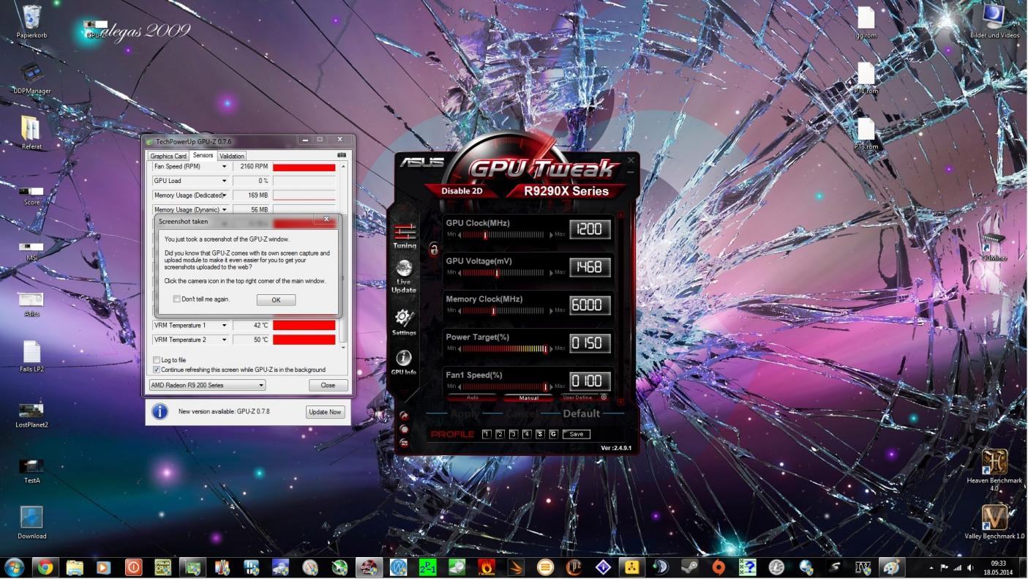The width and height of the screenshot is (1028, 579).
Task: Check the Don't tell me again box
Action: (176, 299)
